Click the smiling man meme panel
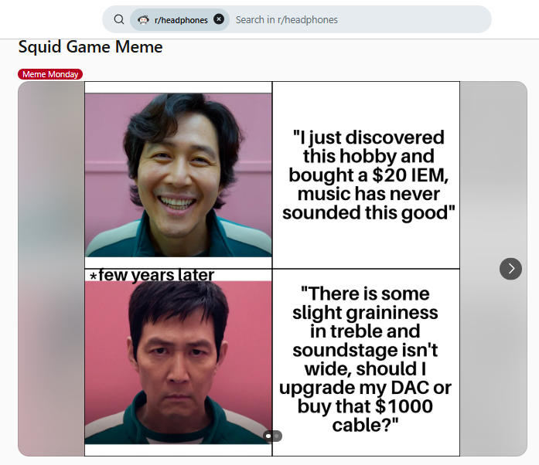The image size is (539, 465). (178, 175)
